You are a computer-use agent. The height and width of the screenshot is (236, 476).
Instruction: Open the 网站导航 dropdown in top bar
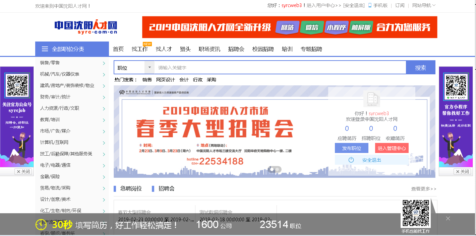[424, 5]
